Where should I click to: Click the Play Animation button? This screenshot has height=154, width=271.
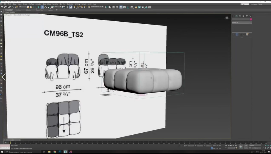[x=231, y=146]
